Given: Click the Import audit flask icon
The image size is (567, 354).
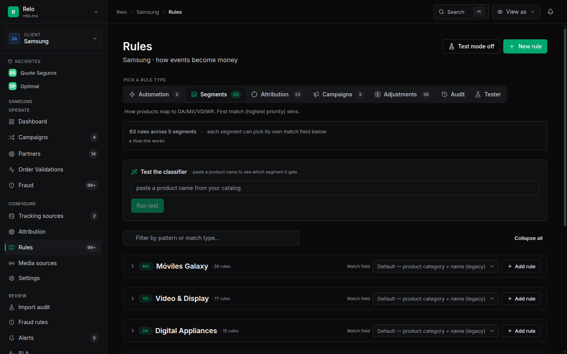Looking at the screenshot, I should pos(11,307).
